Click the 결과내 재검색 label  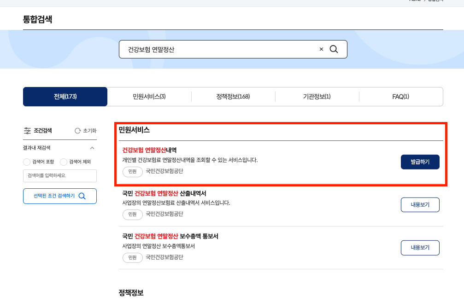(x=37, y=148)
